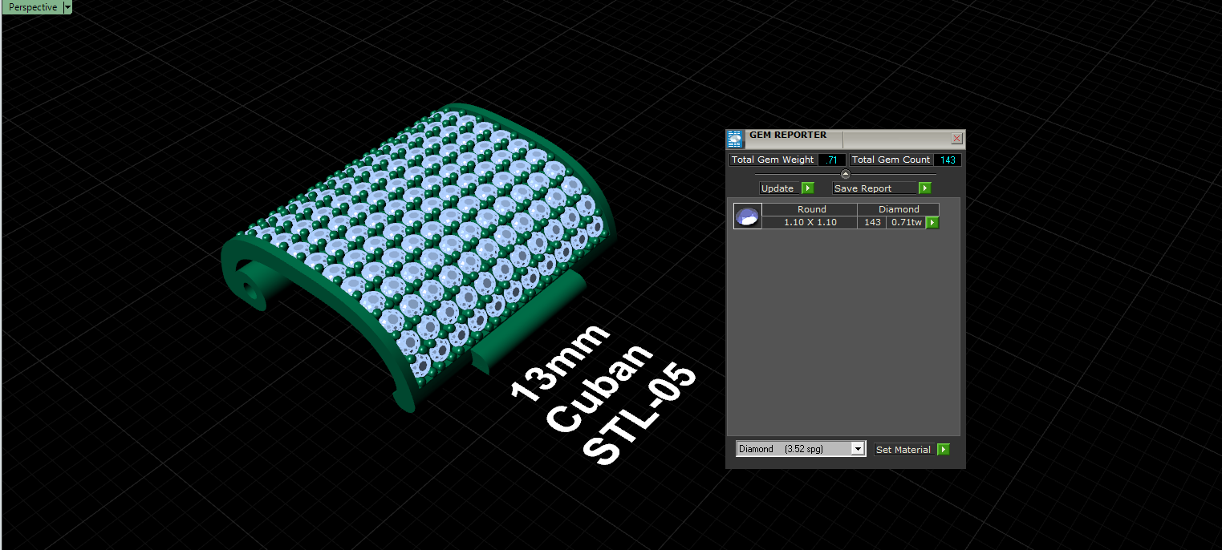Click the Total Gem Count value field
1222x550 pixels.
click(x=948, y=160)
